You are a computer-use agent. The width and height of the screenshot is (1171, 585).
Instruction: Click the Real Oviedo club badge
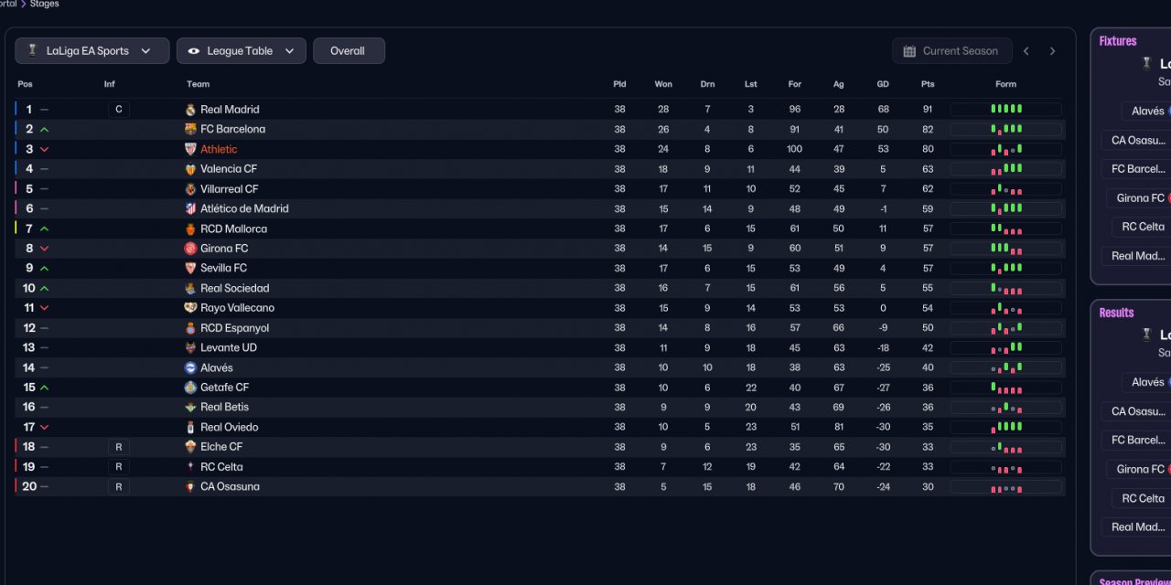pos(190,427)
